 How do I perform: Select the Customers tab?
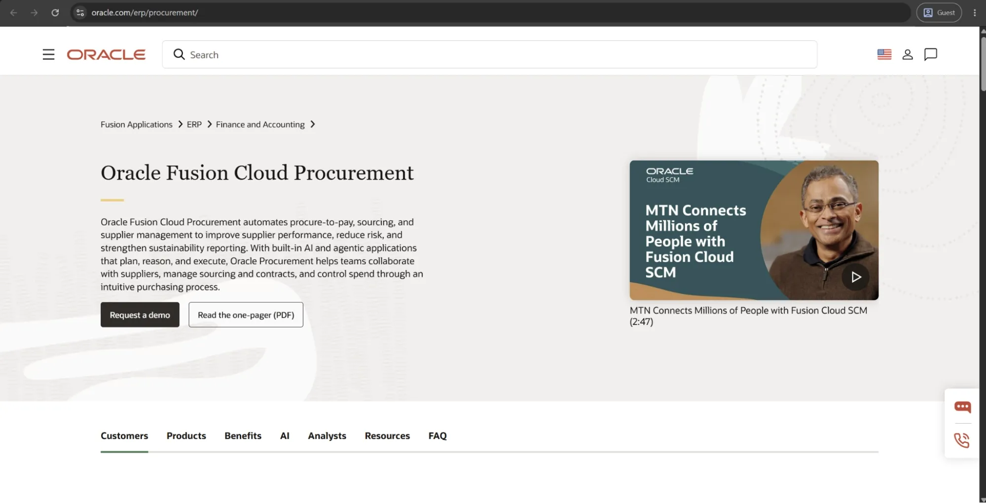(x=124, y=436)
